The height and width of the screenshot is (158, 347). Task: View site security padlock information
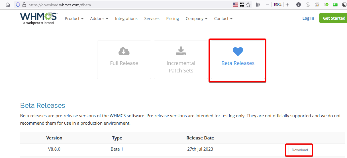point(24,5)
